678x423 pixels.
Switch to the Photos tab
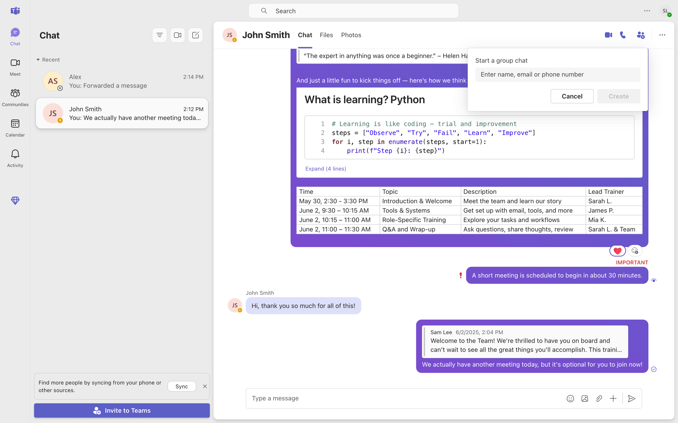pyautogui.click(x=351, y=35)
